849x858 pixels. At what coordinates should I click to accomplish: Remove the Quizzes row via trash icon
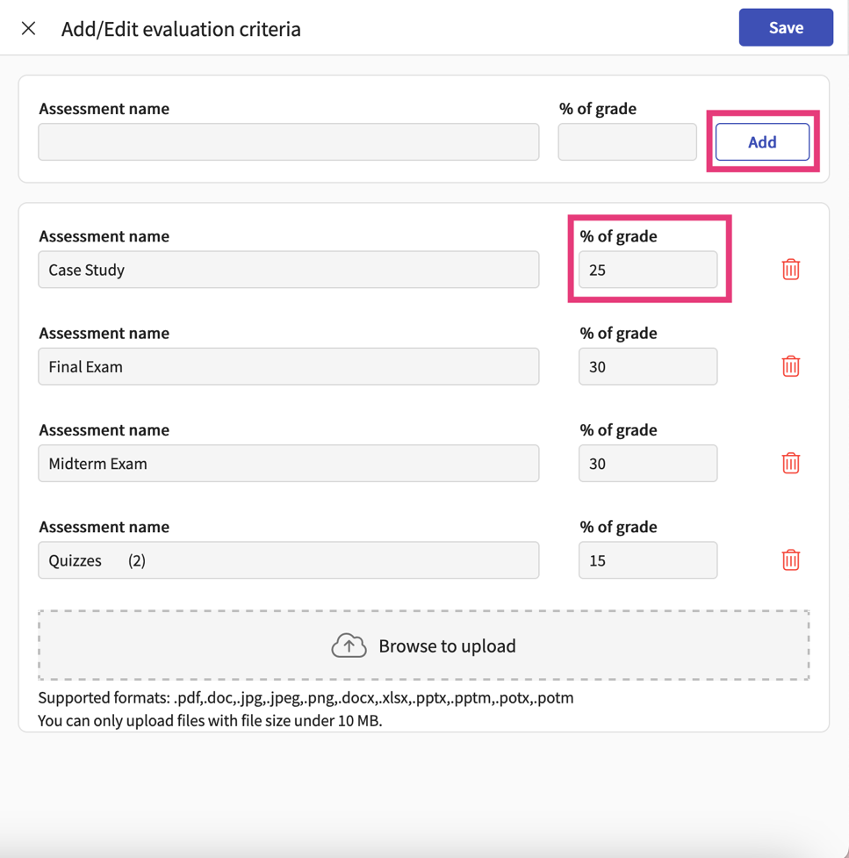click(790, 559)
